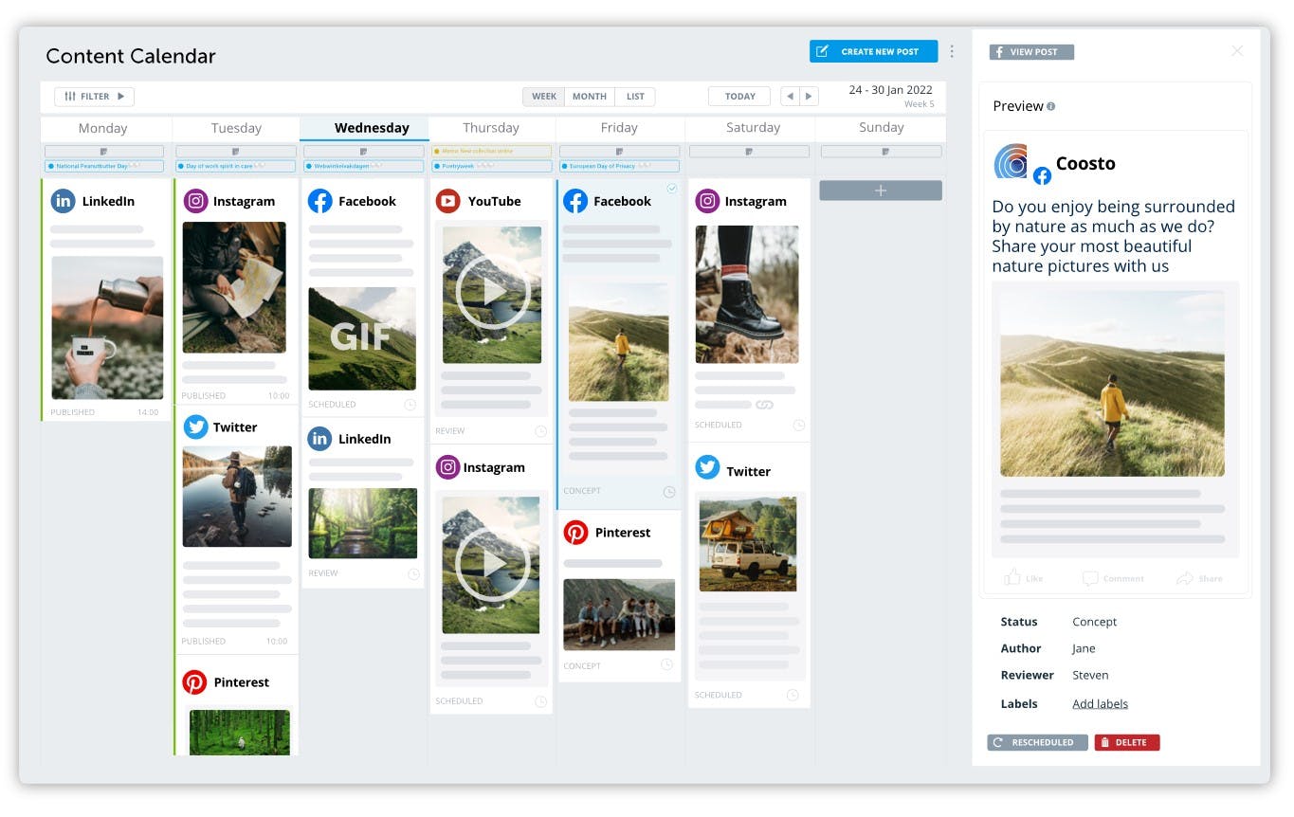Click the clock icon on Wednesday's Facebook post
1294x817 pixels.
[410, 405]
